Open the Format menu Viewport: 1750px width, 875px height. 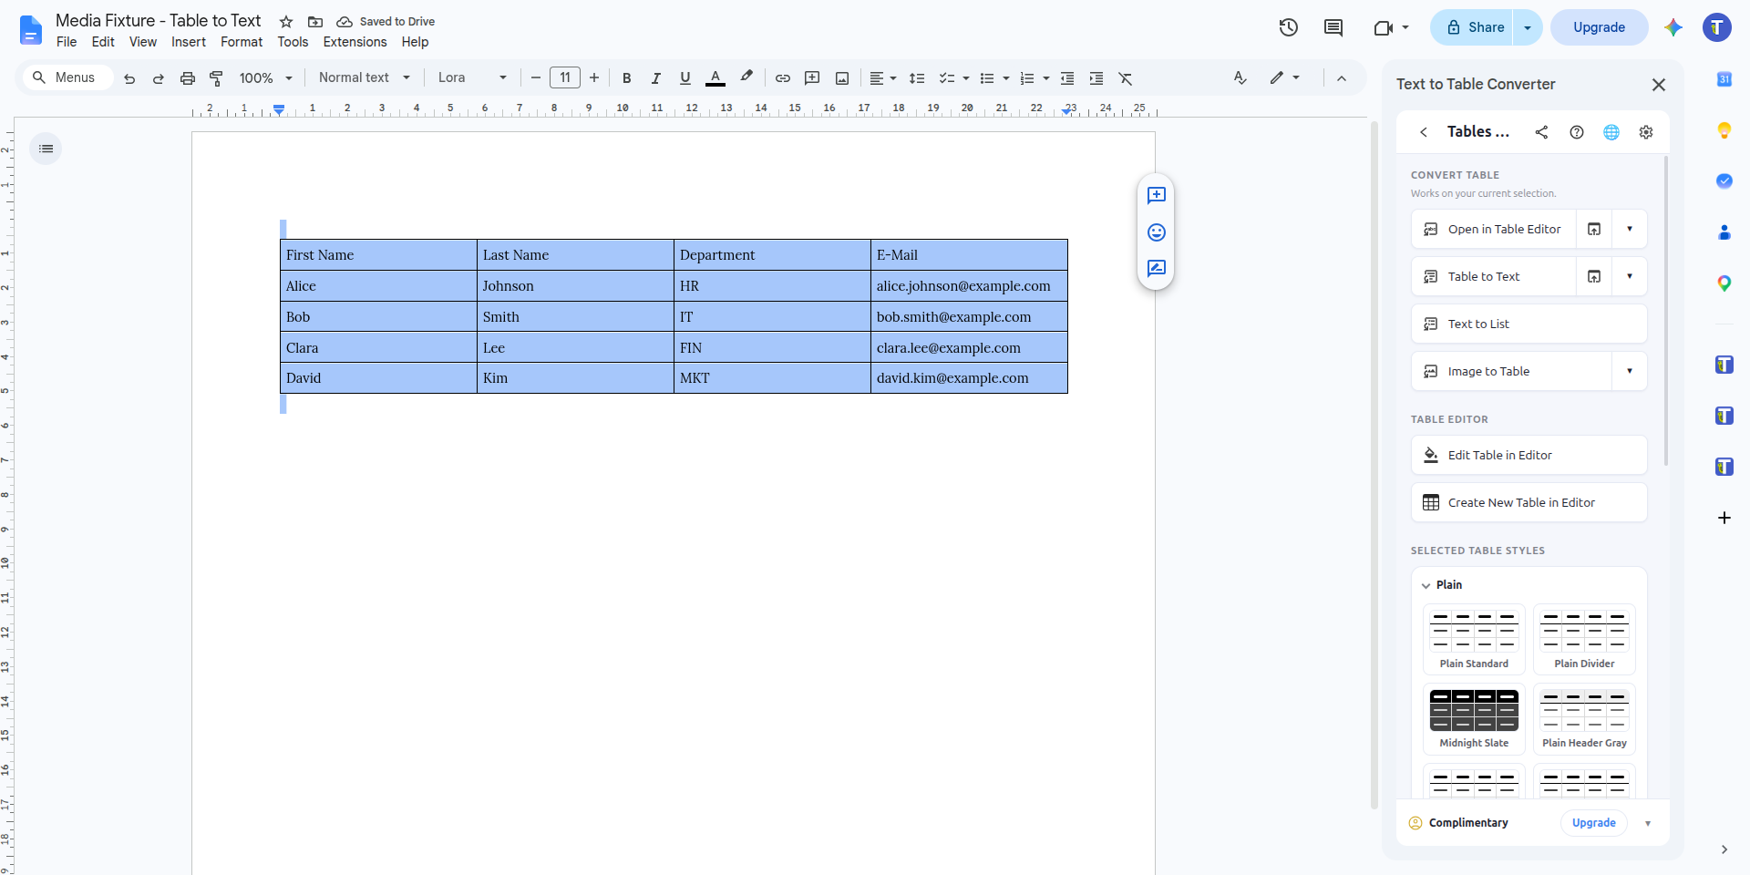pos(242,42)
